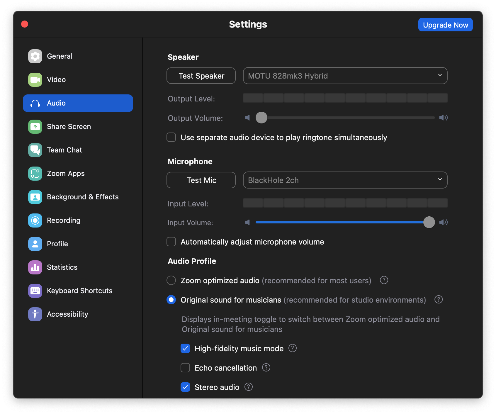Click the Input Volume slider handle
496x414 pixels.
pyautogui.click(x=429, y=222)
